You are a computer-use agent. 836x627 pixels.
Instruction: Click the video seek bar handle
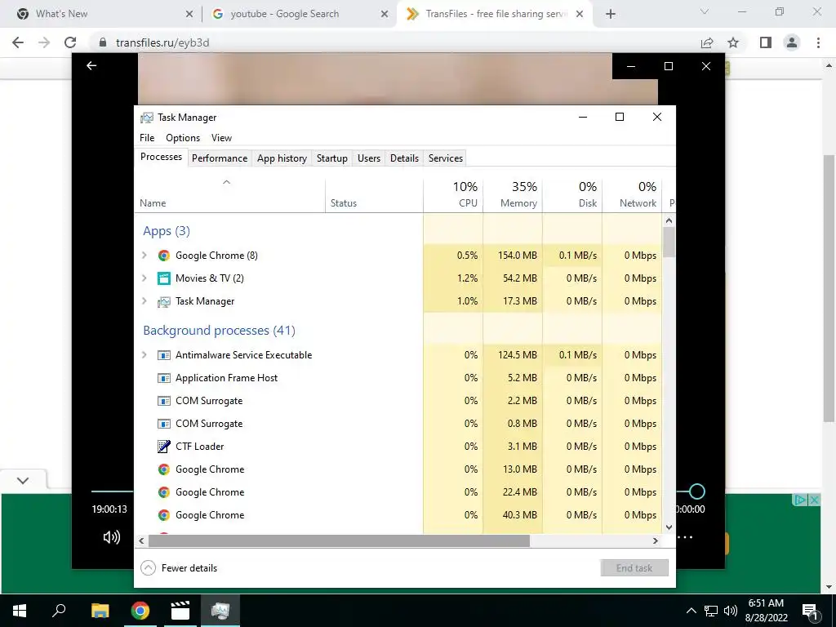point(697,491)
